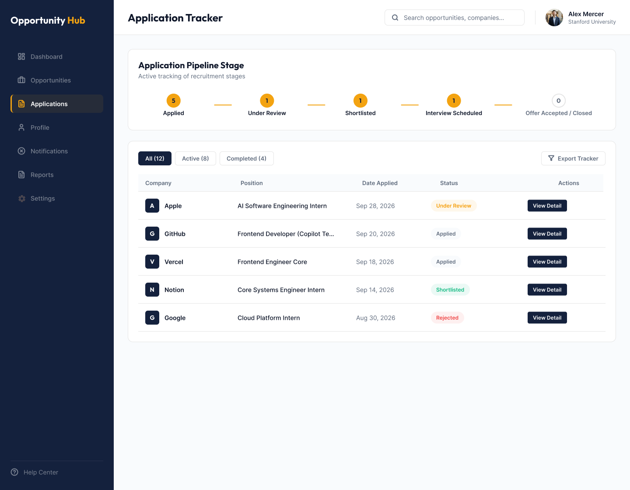Viewport: 630px width, 490px height.
Task: Click the GitHub company letter badge
Action: [152, 234]
